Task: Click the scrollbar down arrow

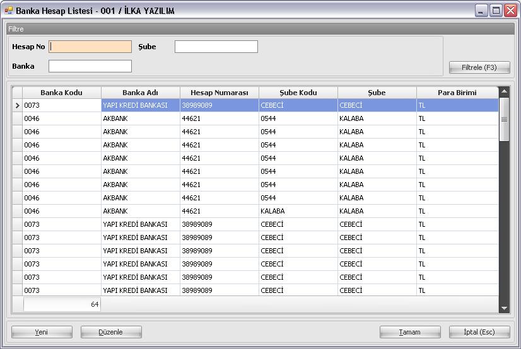Action: [504, 308]
